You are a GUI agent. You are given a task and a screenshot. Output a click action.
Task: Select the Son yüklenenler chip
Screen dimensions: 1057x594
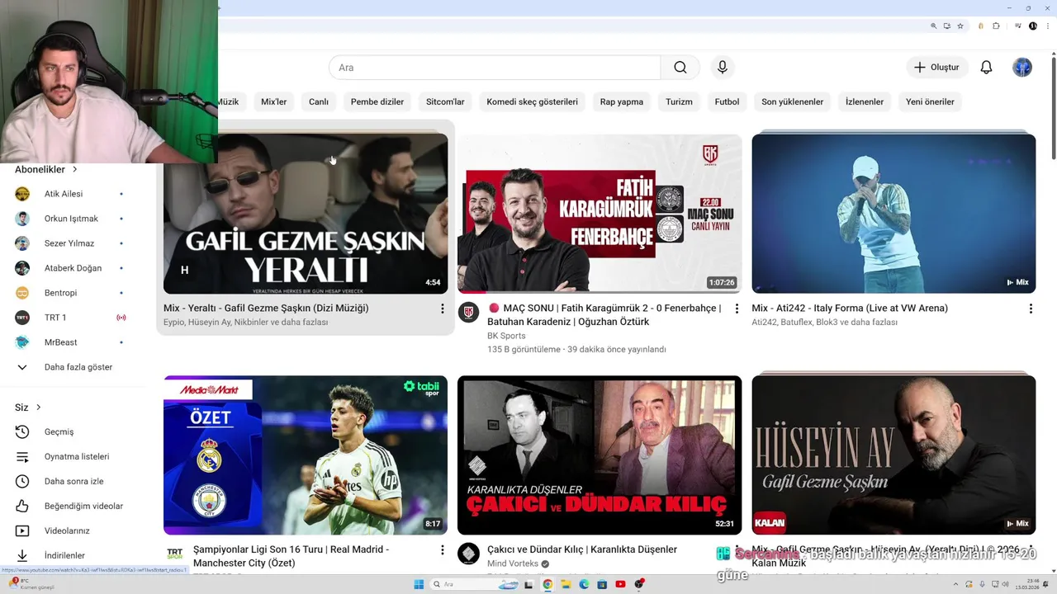793,101
